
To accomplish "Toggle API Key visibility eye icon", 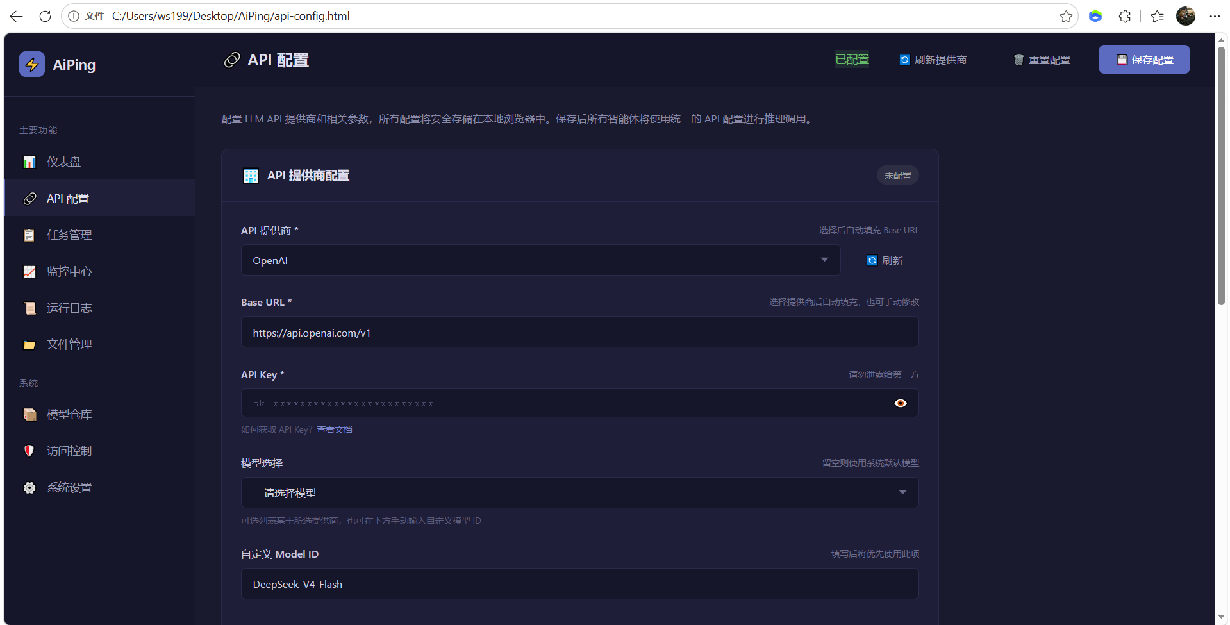I will coord(901,403).
